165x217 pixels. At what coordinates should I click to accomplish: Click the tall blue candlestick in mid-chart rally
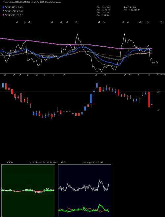click(x=91, y=99)
